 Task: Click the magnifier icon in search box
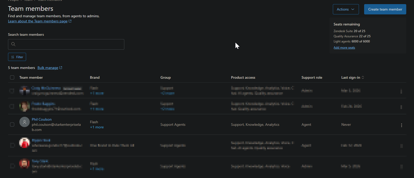(x=13, y=44)
